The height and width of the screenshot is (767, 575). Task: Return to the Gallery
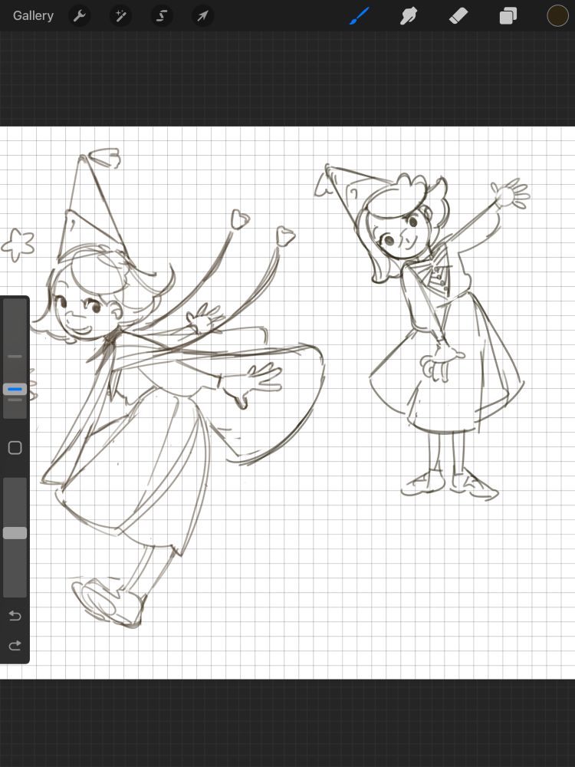pyautogui.click(x=33, y=15)
